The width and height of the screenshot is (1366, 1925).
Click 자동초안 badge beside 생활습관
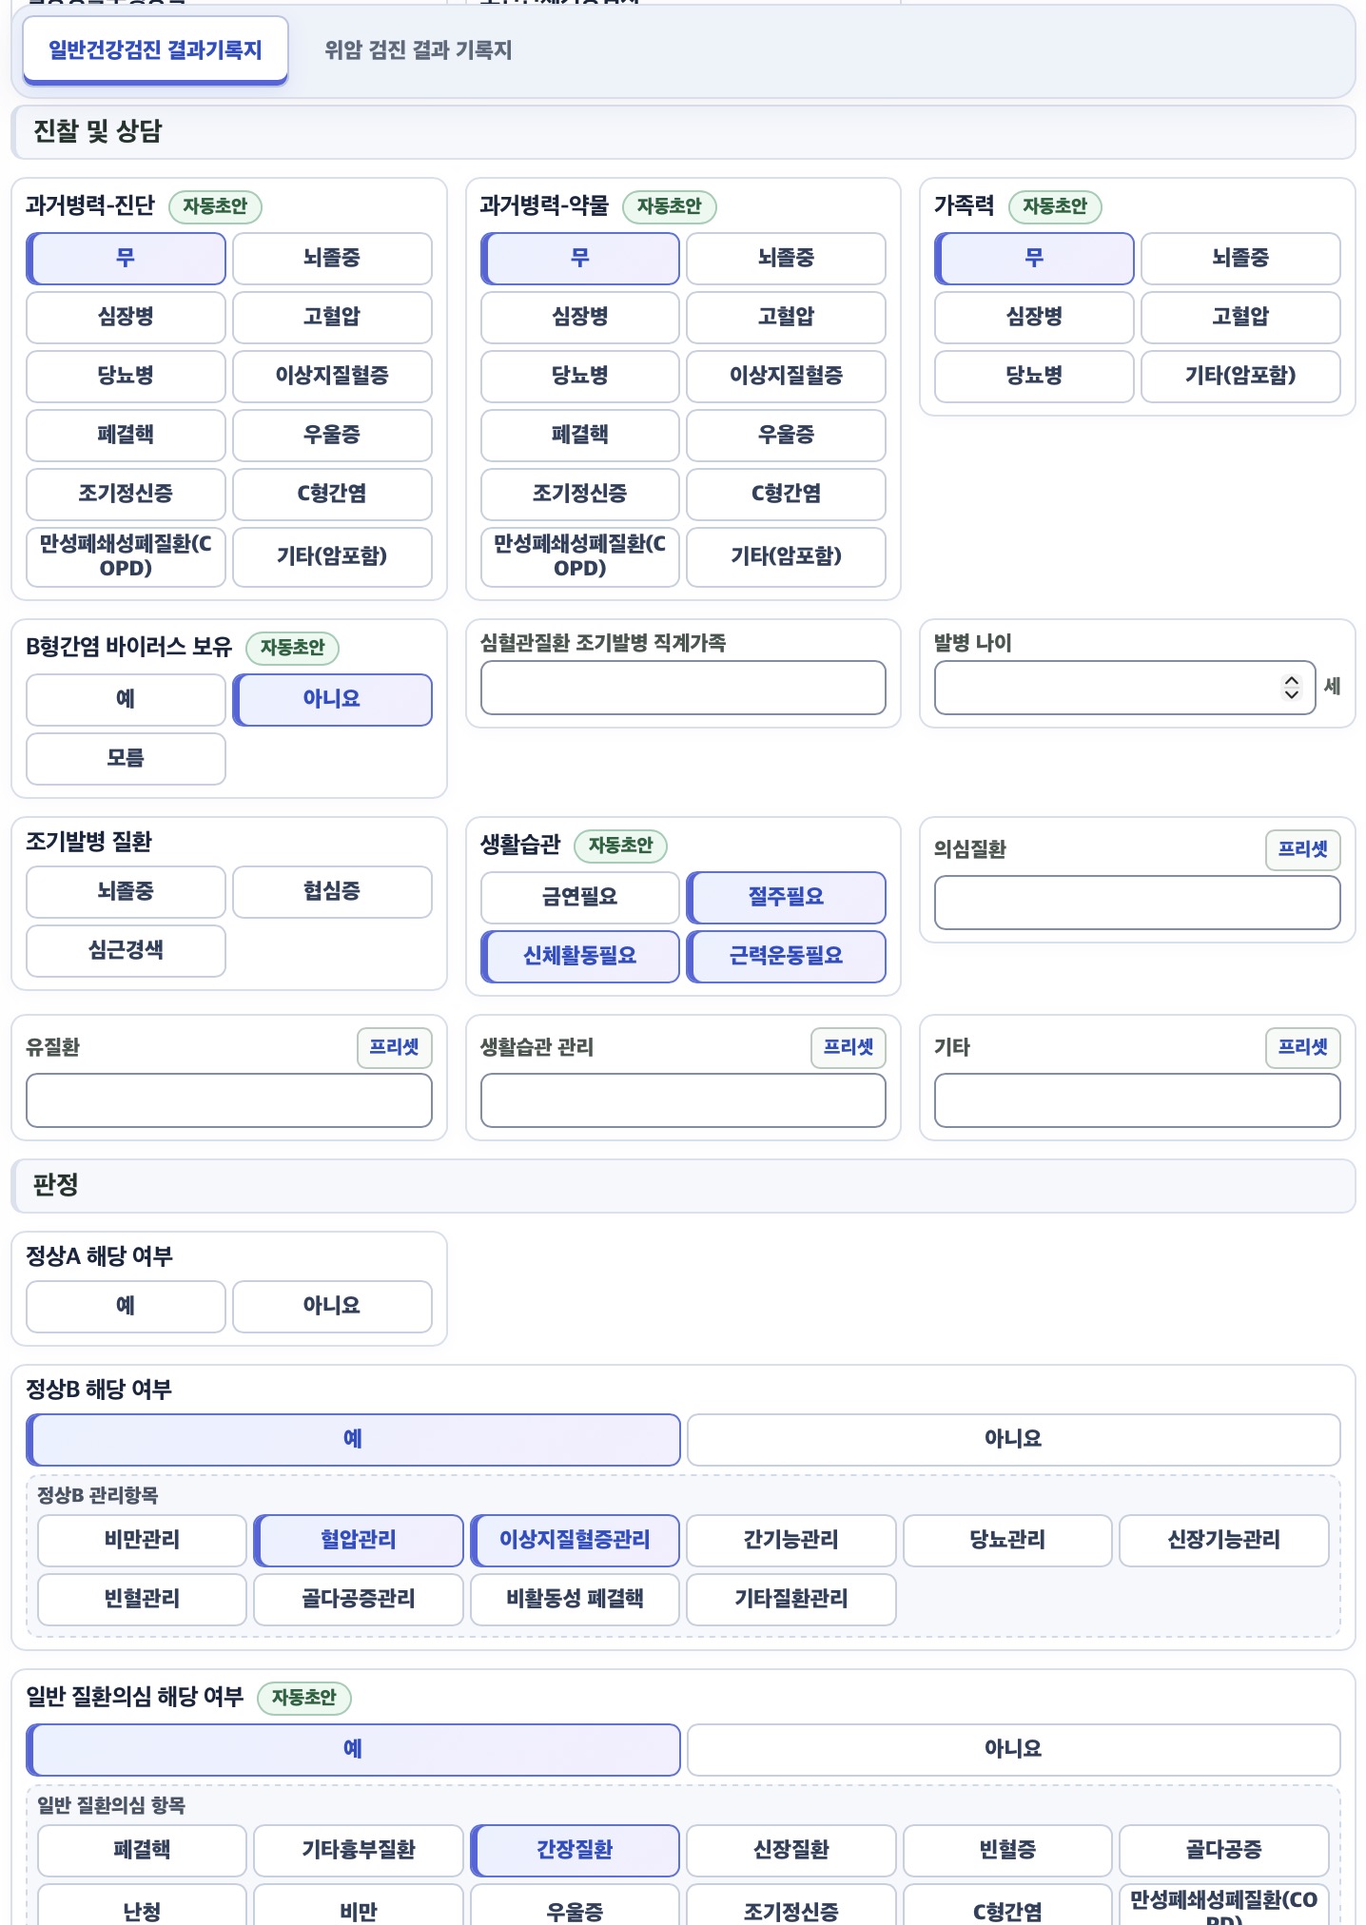[620, 846]
